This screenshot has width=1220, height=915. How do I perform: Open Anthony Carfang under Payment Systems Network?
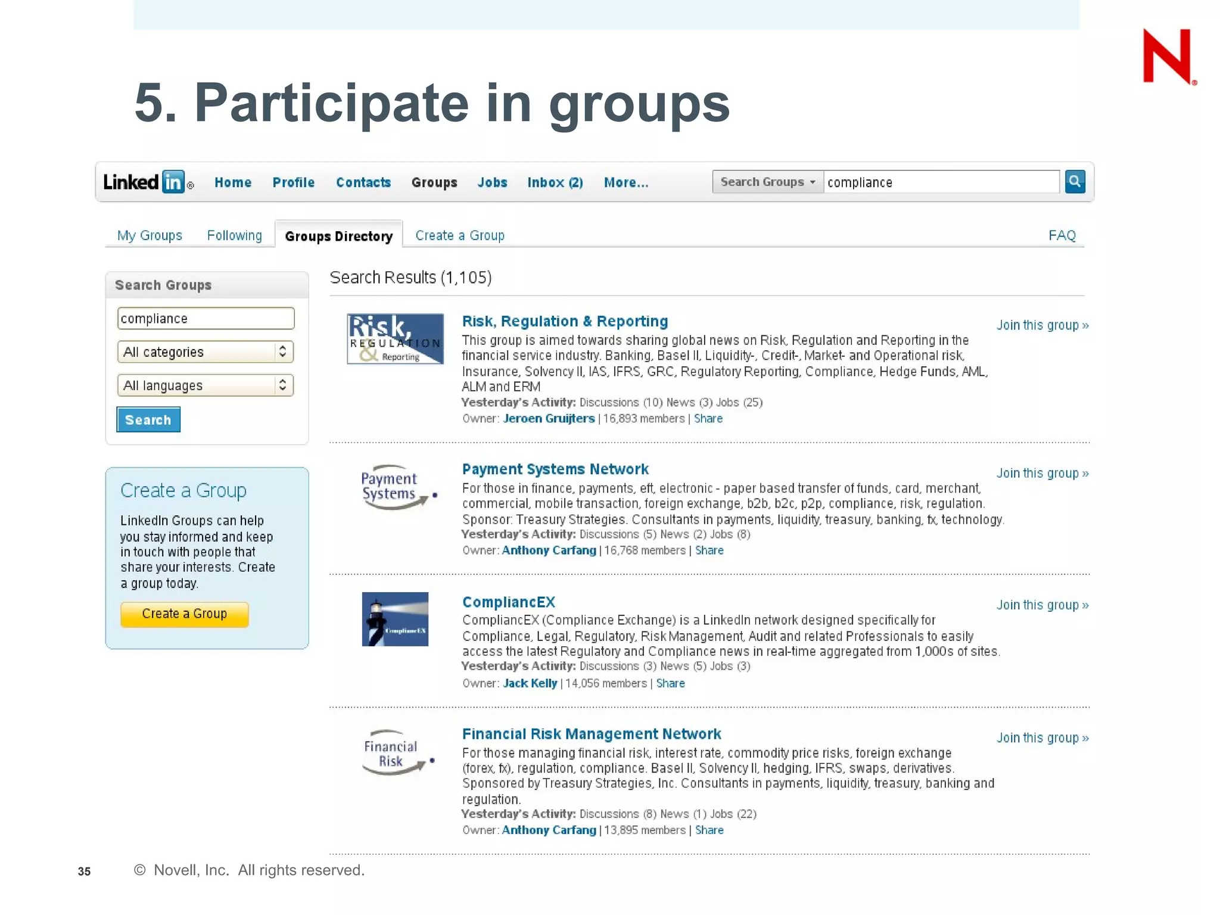point(549,550)
